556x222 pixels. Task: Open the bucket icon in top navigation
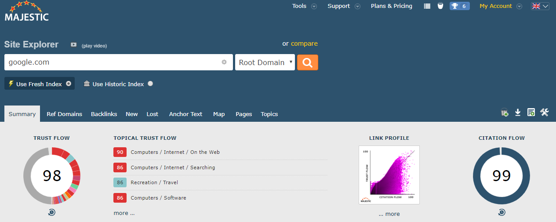(x=440, y=6)
